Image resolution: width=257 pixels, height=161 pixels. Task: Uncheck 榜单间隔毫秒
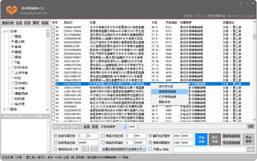150,143
